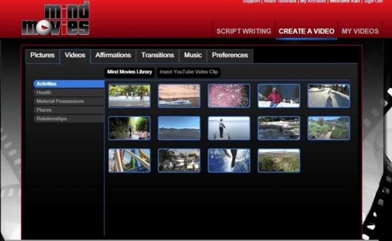
Task: Pick the whitewater kayaking thumbnail
Action: click(x=279, y=128)
